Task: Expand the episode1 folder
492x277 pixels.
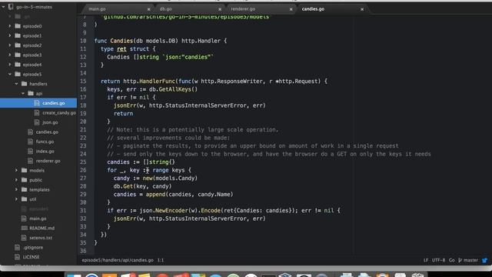Action: point(10,36)
